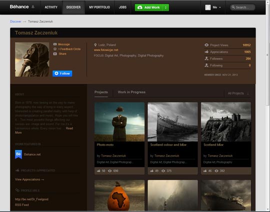Click the blue Be badge icon
Viewport: 270px width, 212px height.
click(18, 154)
